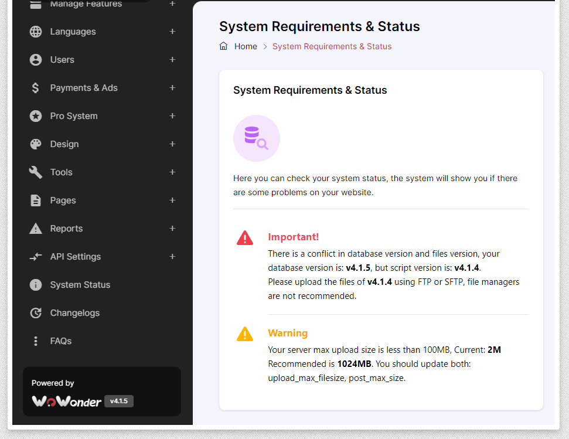Click the WoWonder logo
The image size is (569, 439).
coord(66,401)
